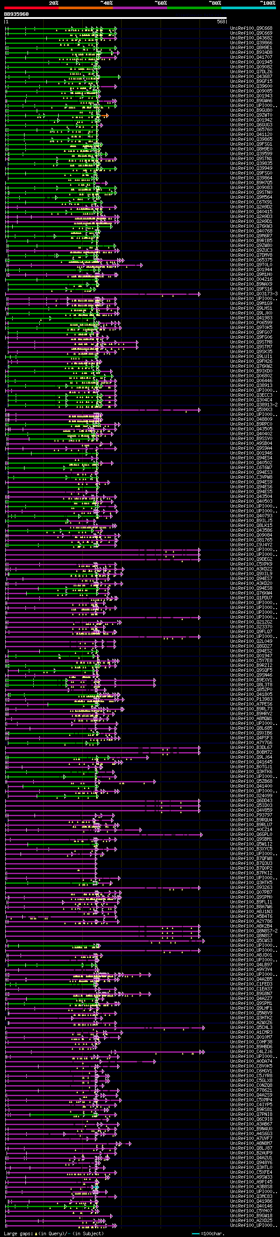
Task: Click the UniRef100_Q5ZB68 label
Action: pos(251,781)
